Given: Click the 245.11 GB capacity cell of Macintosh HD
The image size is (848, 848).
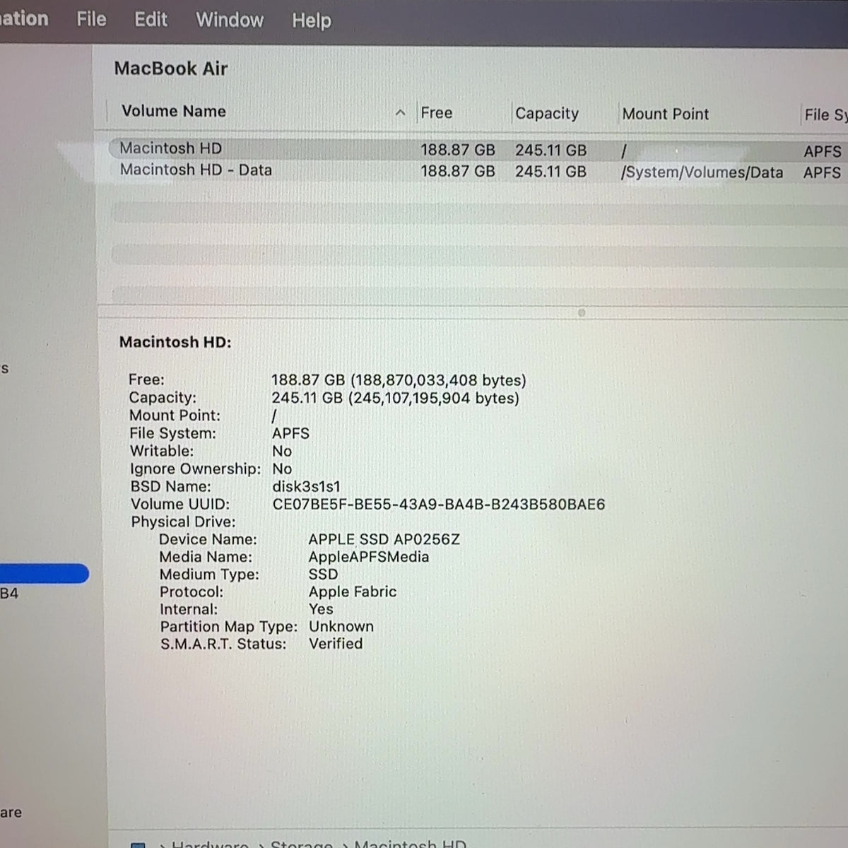Looking at the screenshot, I should click(550, 150).
